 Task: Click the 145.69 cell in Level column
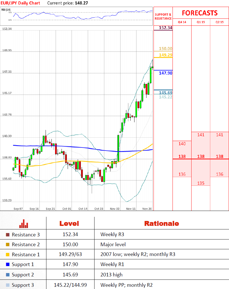tap(70, 275)
